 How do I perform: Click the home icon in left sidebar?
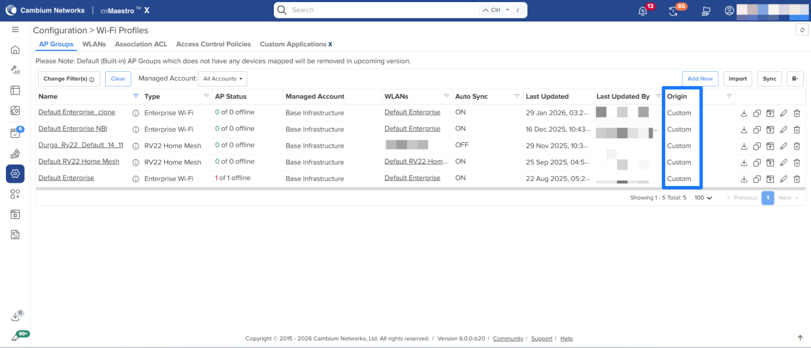(x=15, y=50)
